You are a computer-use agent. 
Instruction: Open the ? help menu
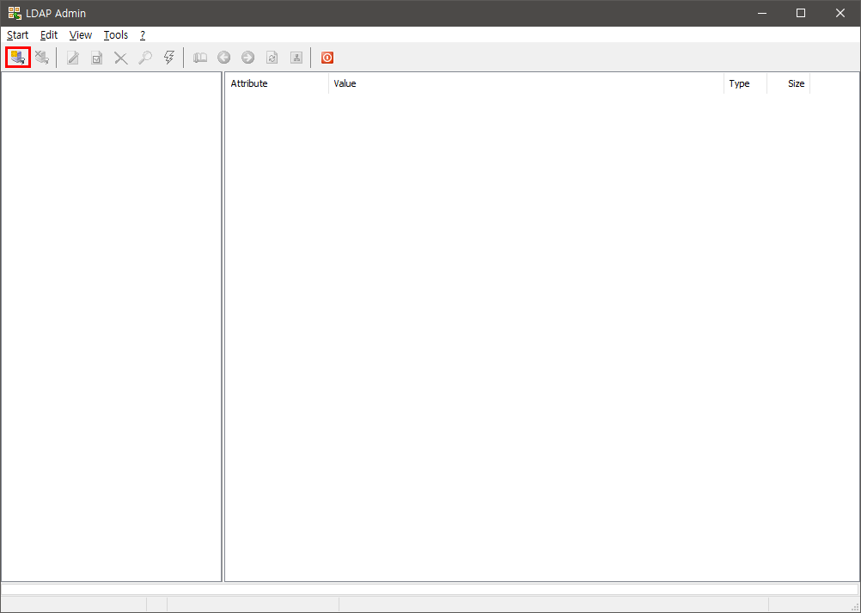143,35
